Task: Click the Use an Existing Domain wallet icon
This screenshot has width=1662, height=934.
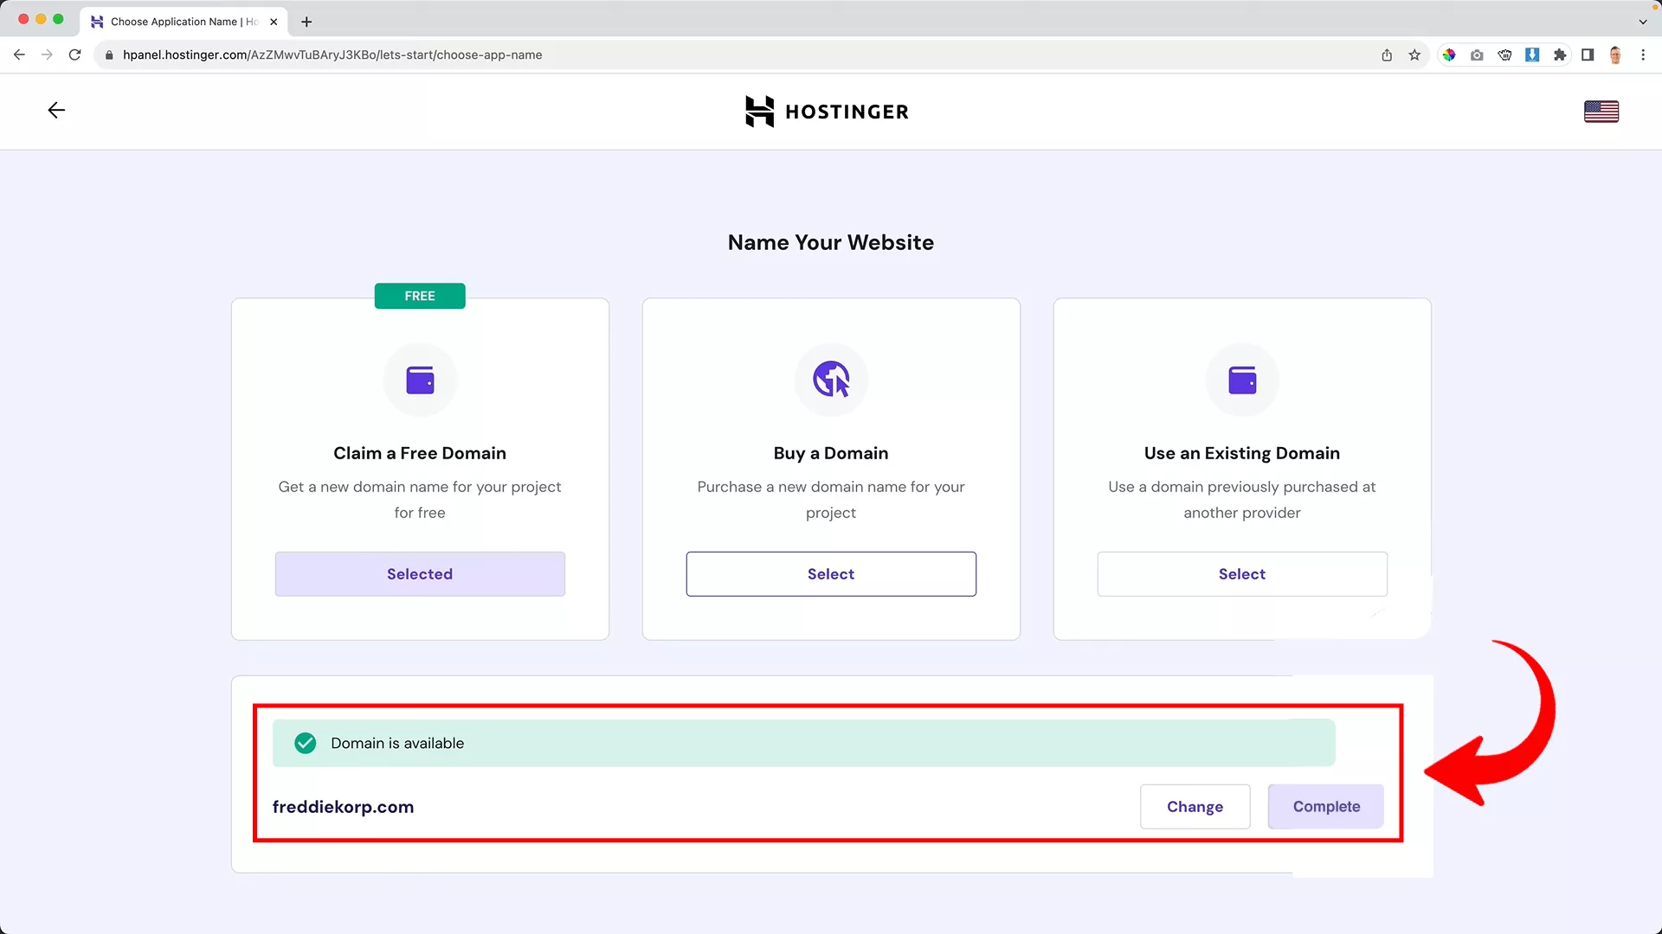Action: (x=1241, y=380)
